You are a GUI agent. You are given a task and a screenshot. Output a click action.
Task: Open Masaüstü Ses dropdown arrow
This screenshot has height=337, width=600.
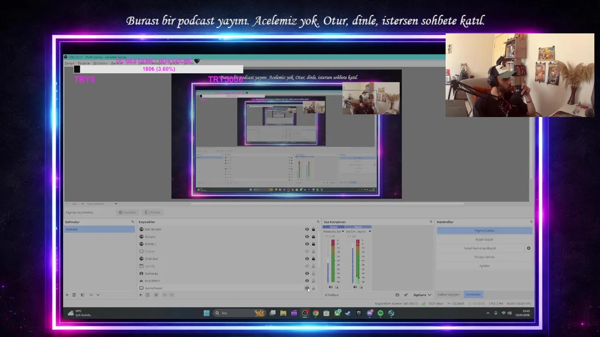coord(343,231)
